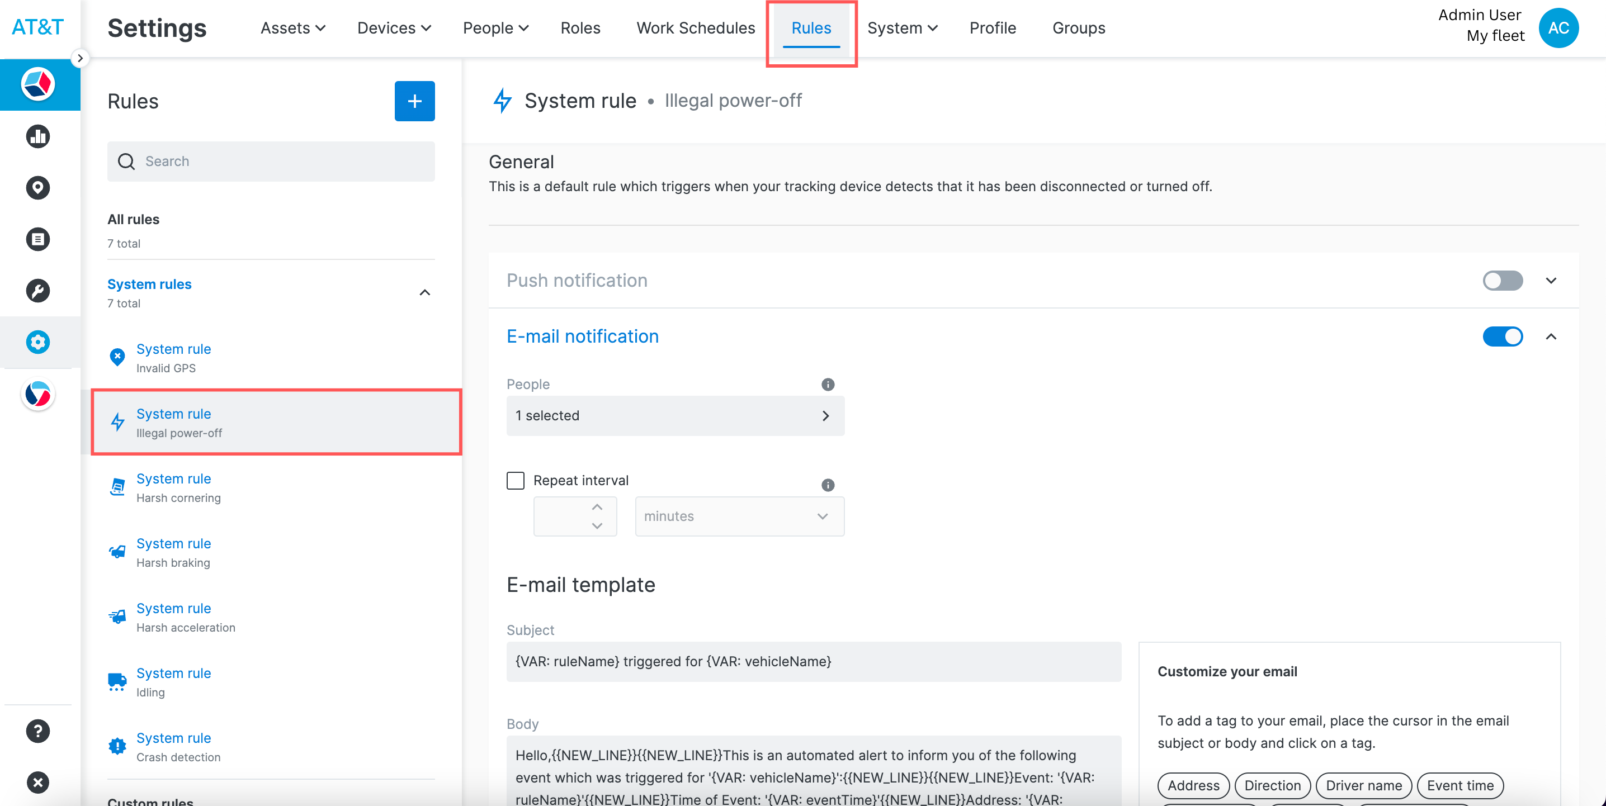Go to Profile tab

pos(993,28)
